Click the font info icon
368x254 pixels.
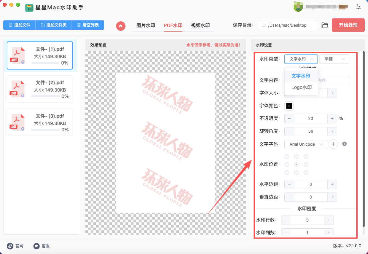click(x=344, y=144)
